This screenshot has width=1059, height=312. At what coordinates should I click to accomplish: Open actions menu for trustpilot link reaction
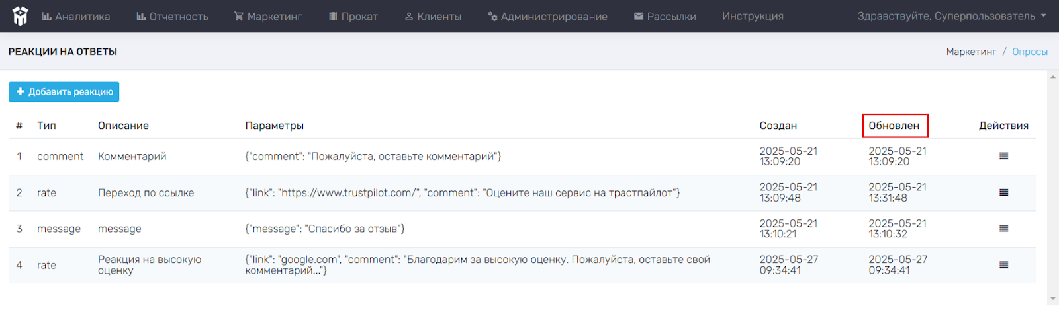[x=1003, y=192]
